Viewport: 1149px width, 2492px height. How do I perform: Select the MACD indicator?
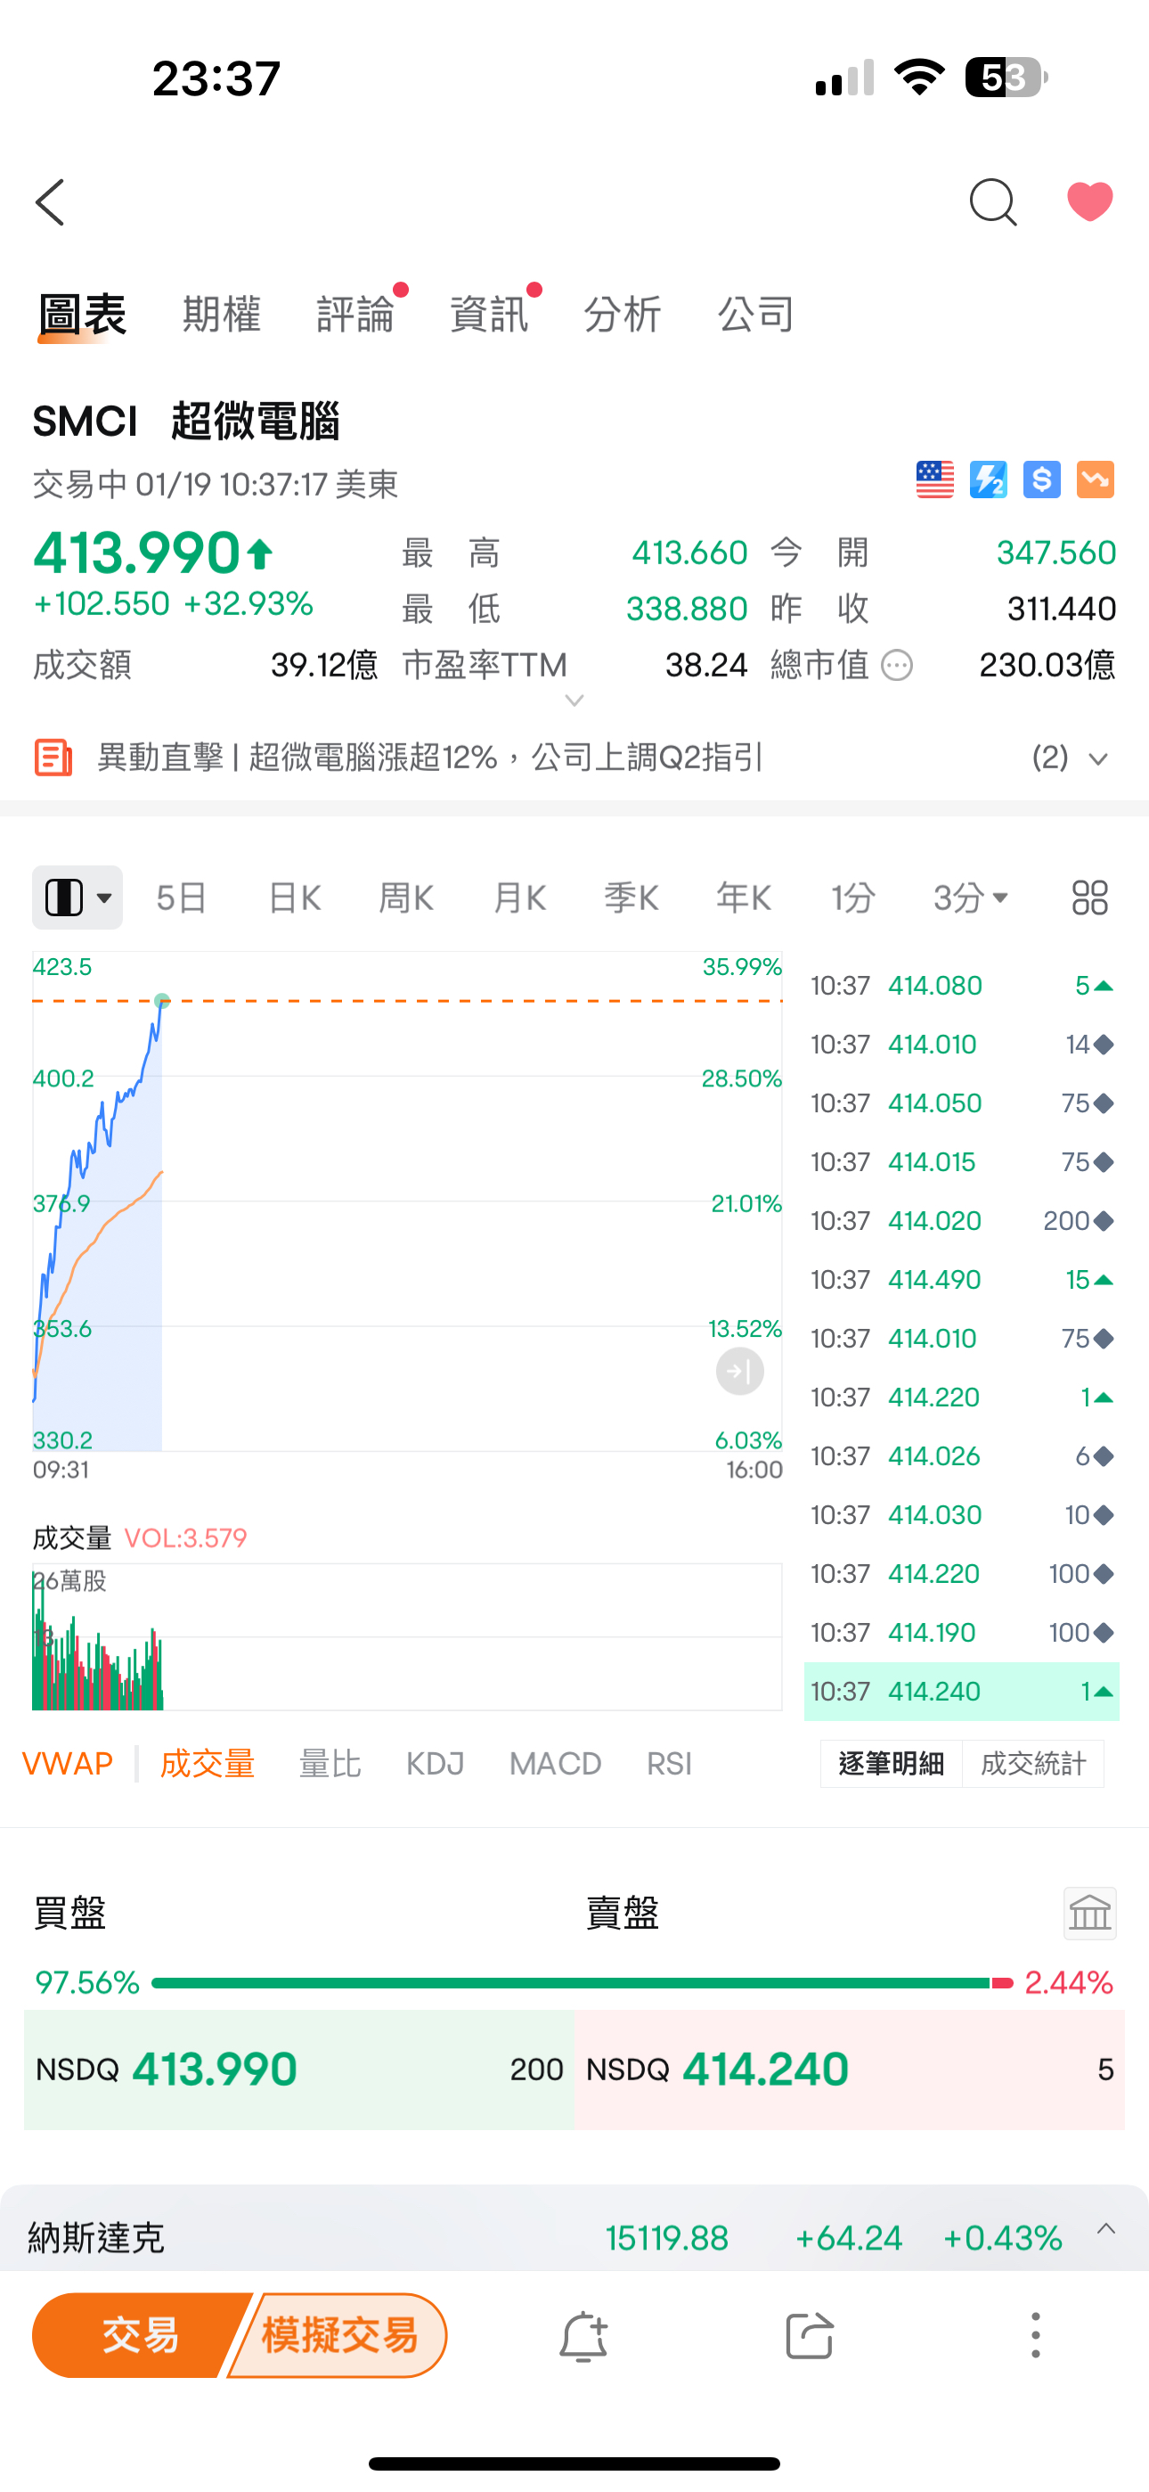coord(555,1764)
